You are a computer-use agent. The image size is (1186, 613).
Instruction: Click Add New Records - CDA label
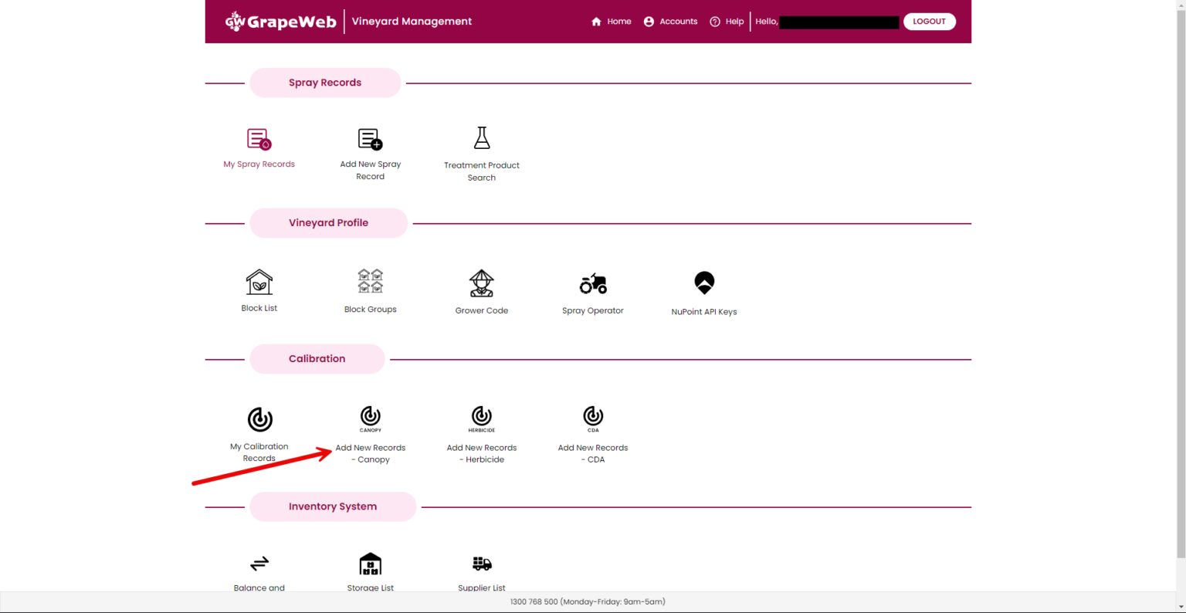(593, 453)
